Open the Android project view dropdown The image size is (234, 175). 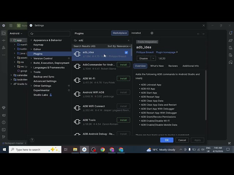tap(16, 33)
